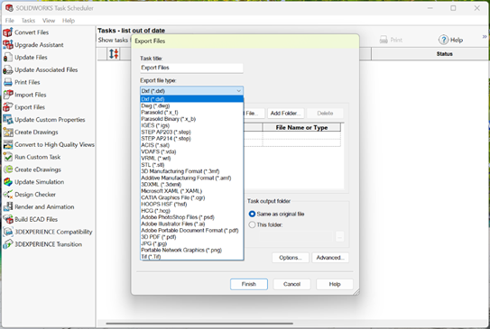Choose Parasolid (*.x_t) from list

tap(192, 113)
